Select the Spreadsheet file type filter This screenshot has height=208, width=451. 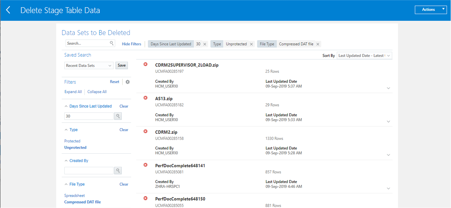(x=75, y=196)
